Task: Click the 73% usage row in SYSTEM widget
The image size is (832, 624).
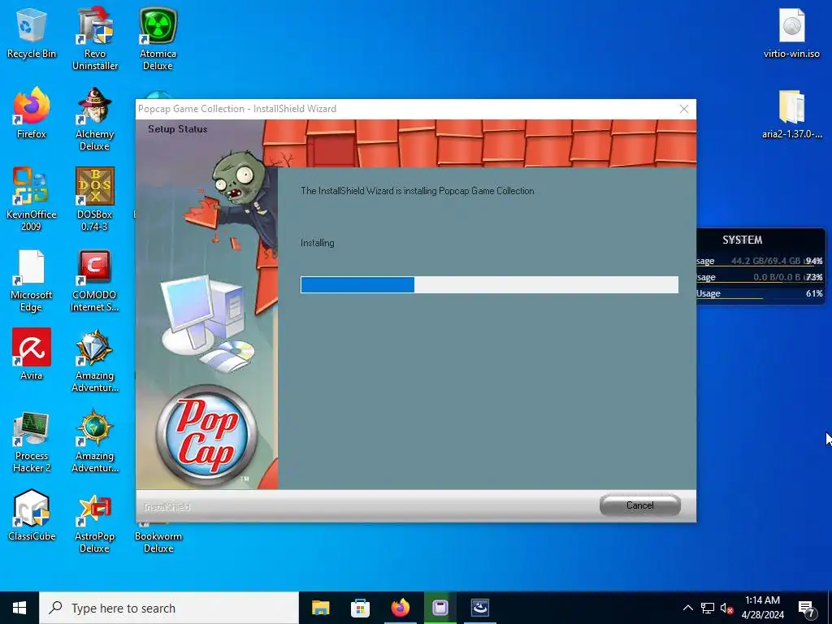Action: point(760,277)
